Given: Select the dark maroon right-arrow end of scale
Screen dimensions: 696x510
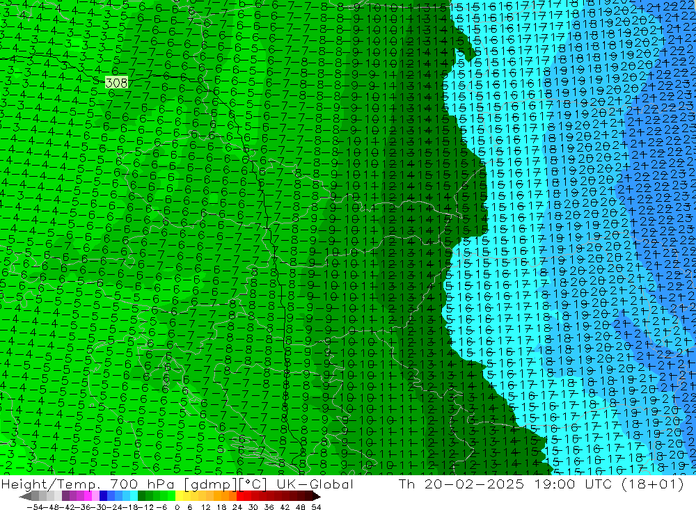Looking at the screenshot, I should tap(317, 496).
